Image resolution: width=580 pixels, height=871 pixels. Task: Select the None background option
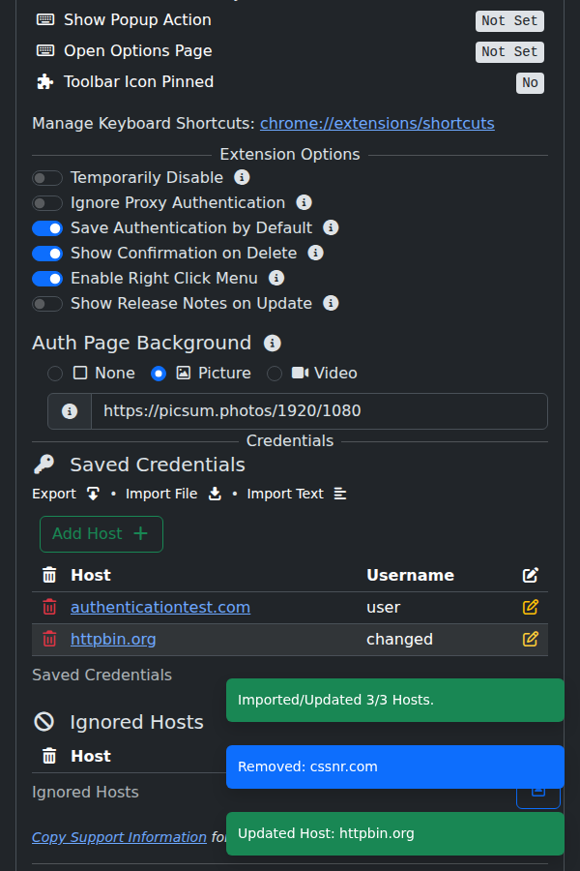point(55,374)
